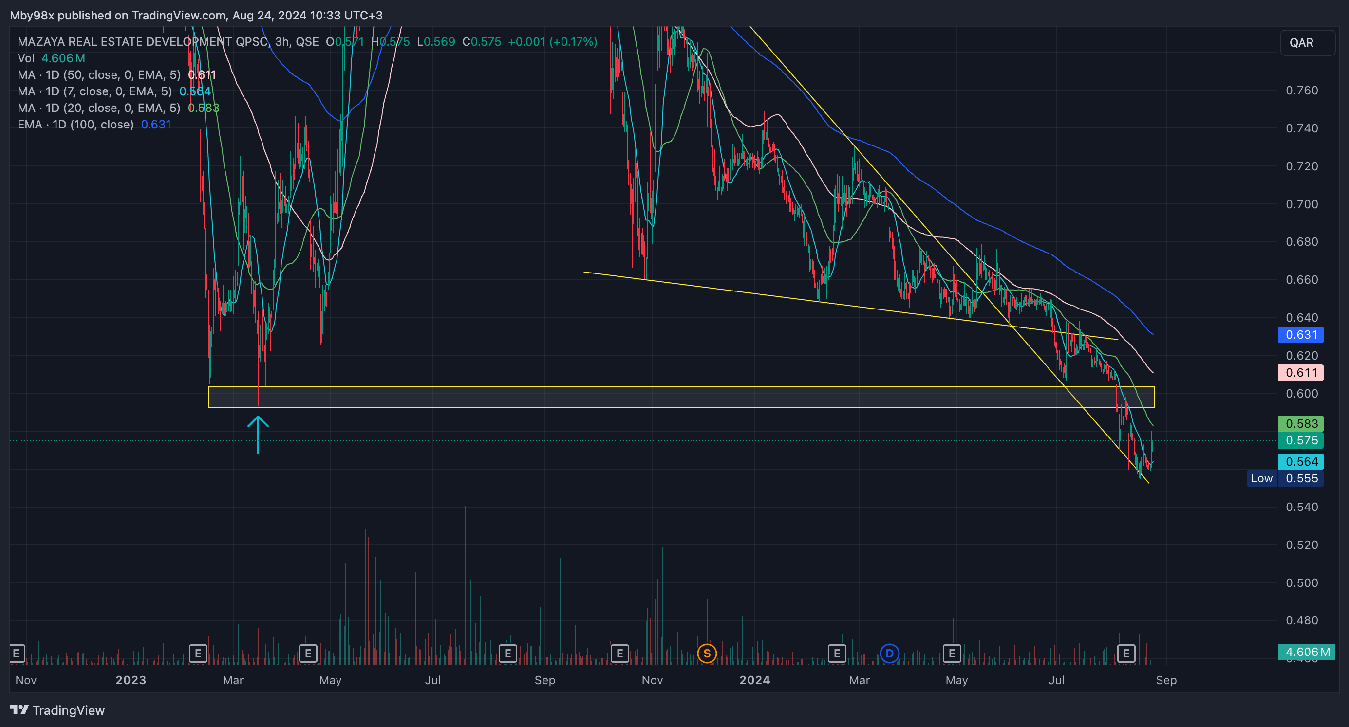Screen dimensions: 1349x727
Task: Click the 0.700 price scale value
Action: [x=1302, y=204]
